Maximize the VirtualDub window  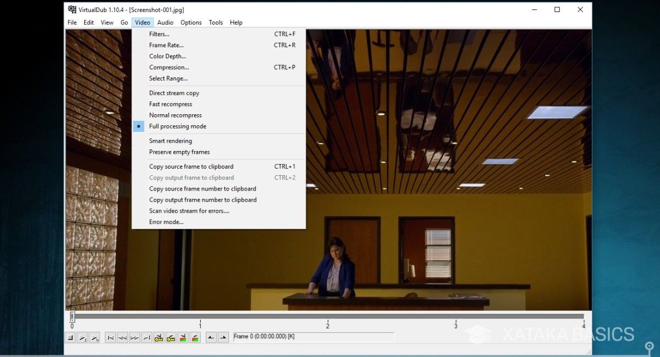coord(557,9)
